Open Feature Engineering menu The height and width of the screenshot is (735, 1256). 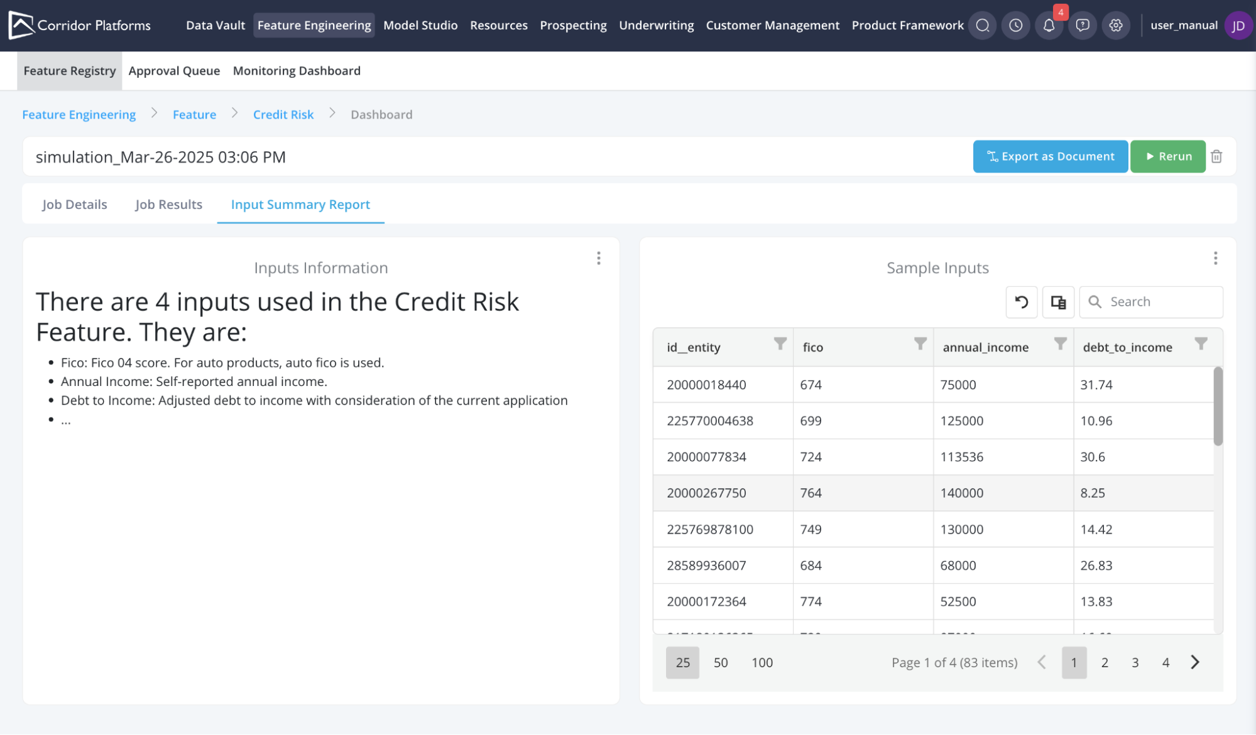click(x=314, y=25)
